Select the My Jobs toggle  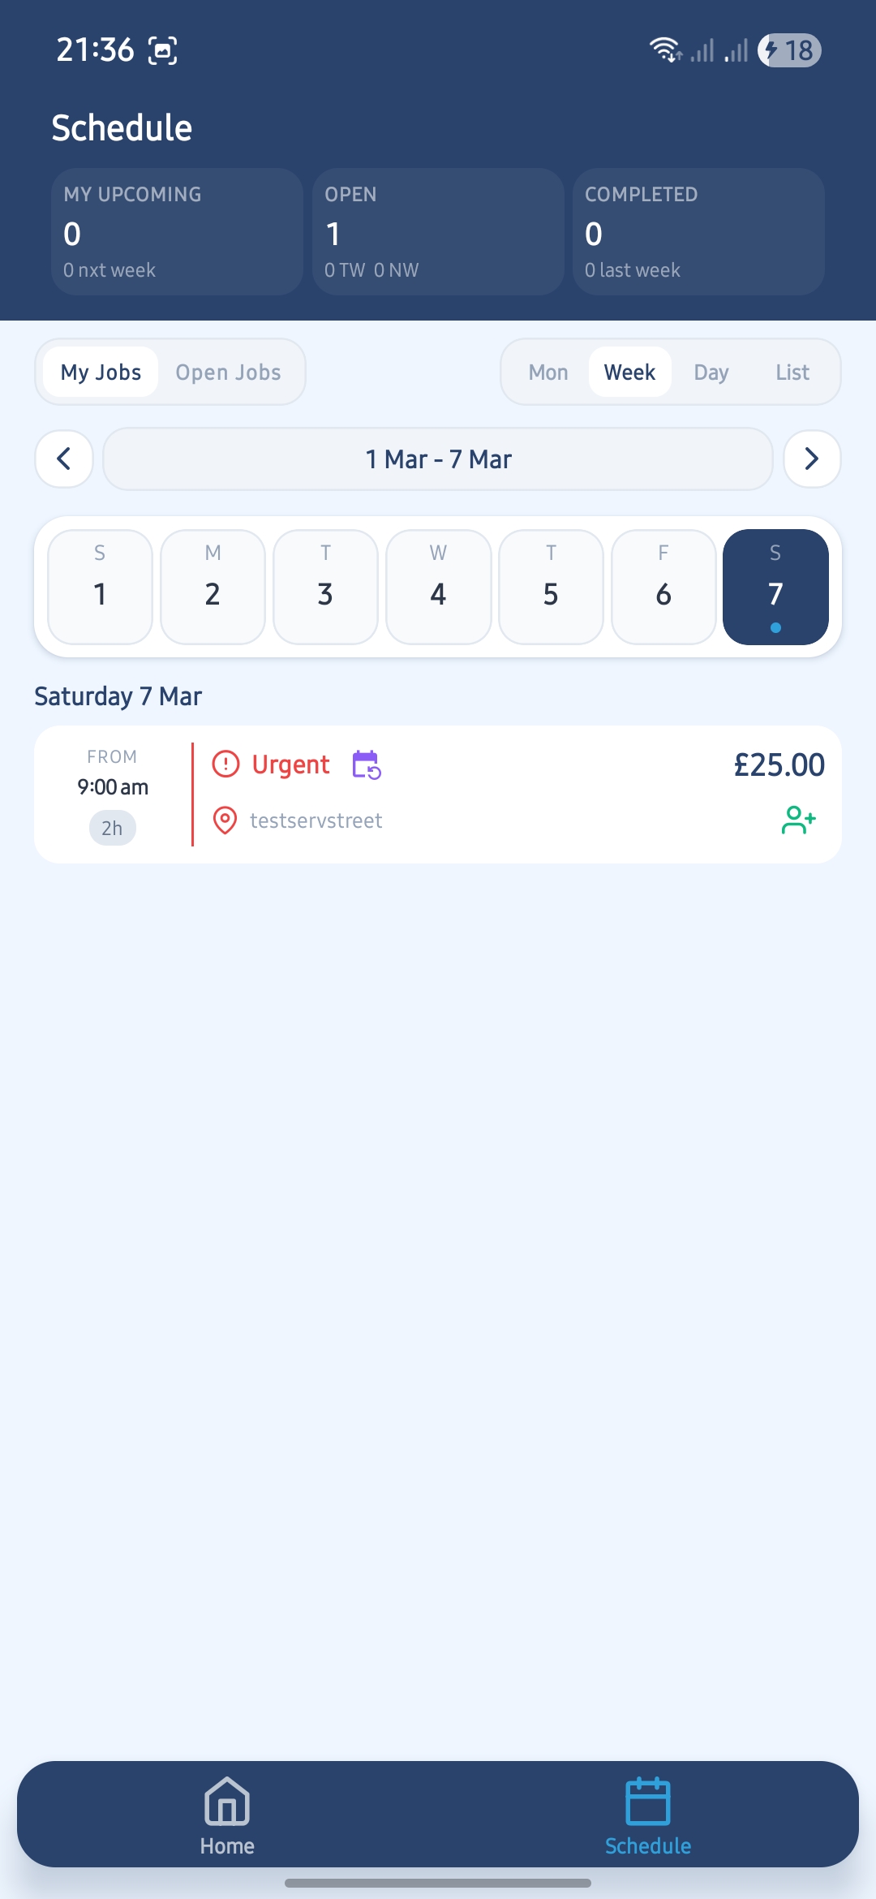101,372
